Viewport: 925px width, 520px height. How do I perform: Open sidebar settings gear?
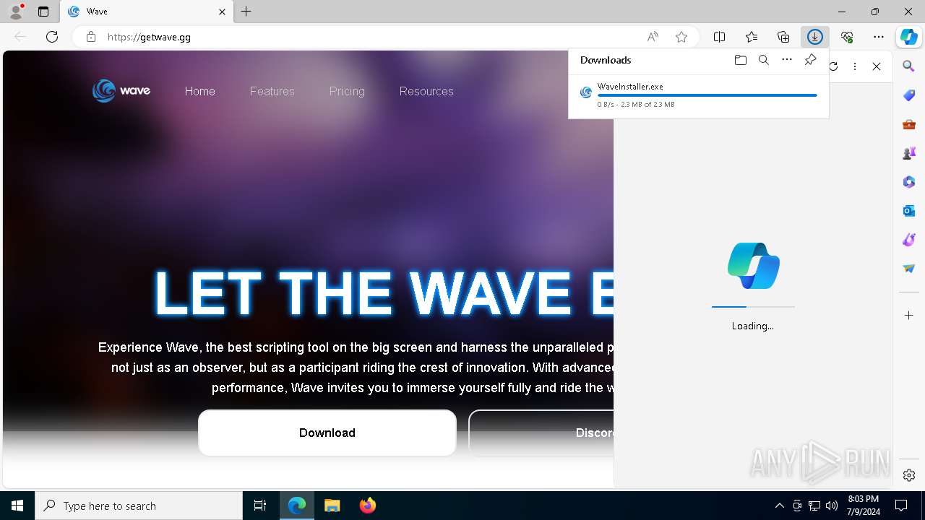tap(909, 475)
